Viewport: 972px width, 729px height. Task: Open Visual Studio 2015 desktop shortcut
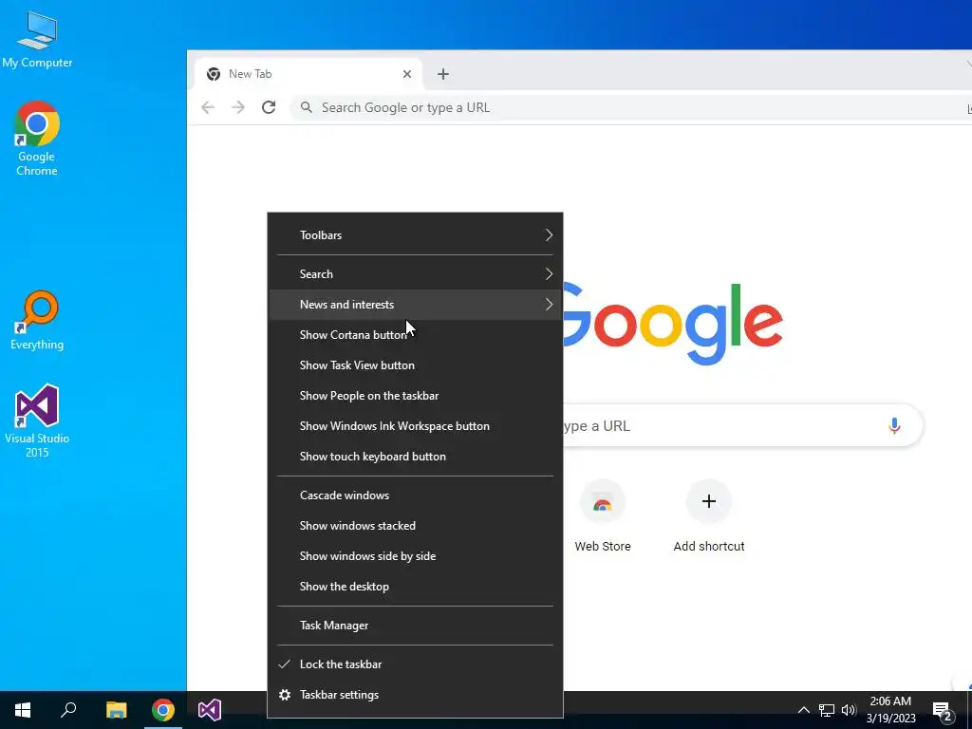(37, 421)
